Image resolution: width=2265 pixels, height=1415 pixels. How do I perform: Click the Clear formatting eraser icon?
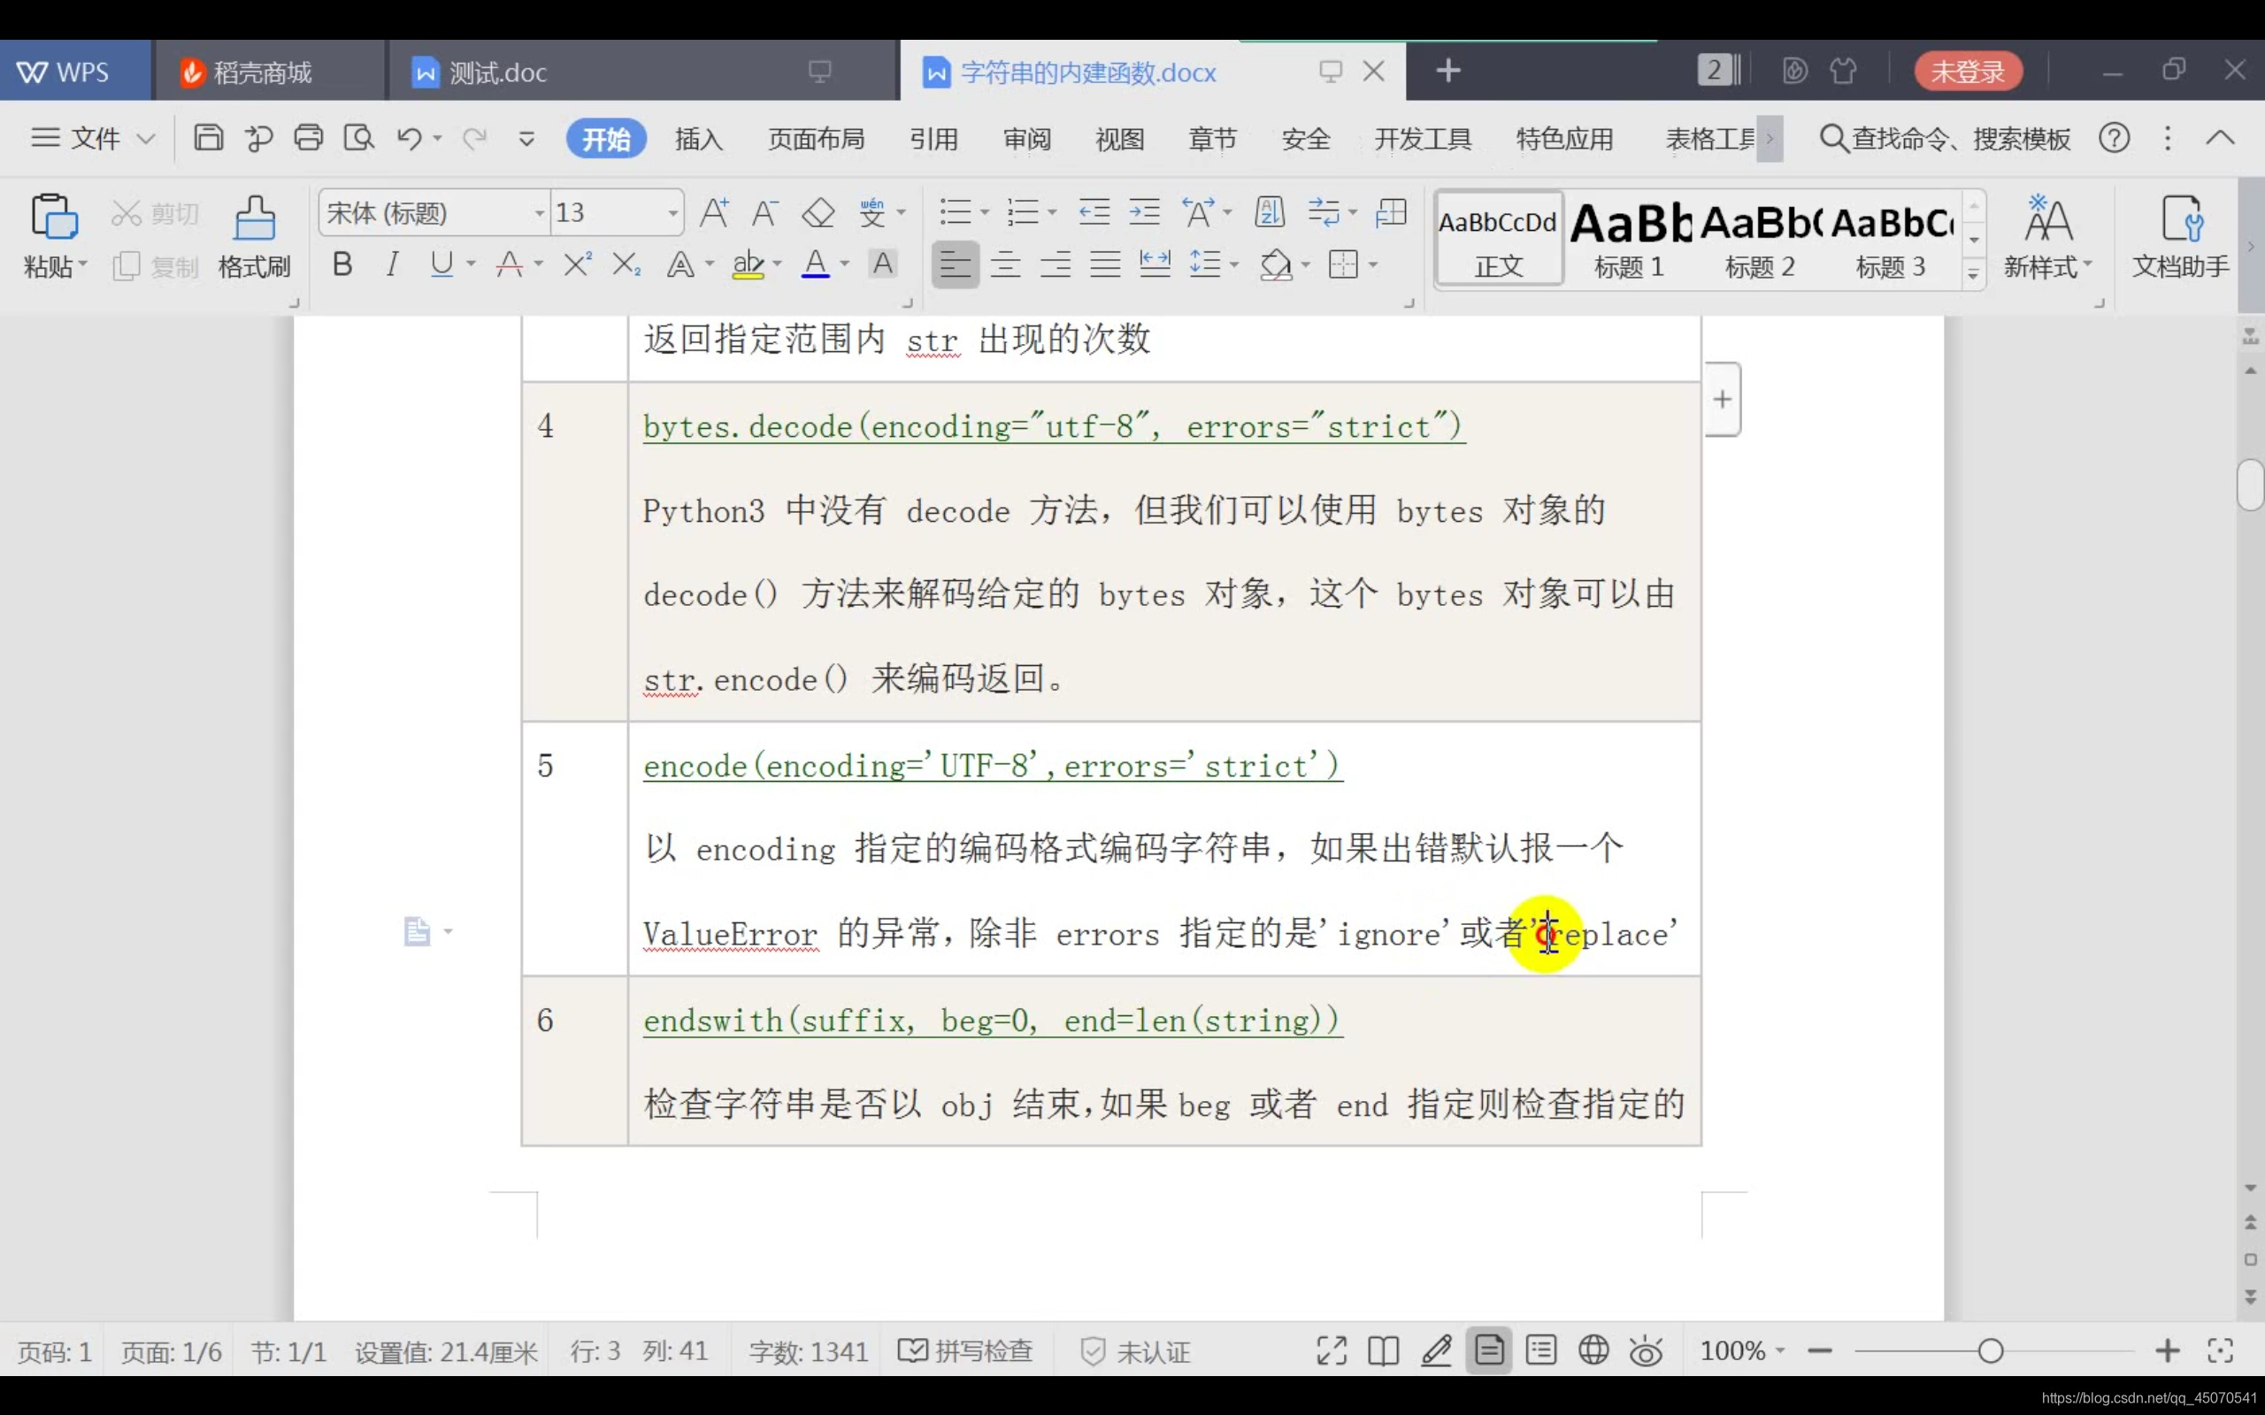[x=818, y=213]
